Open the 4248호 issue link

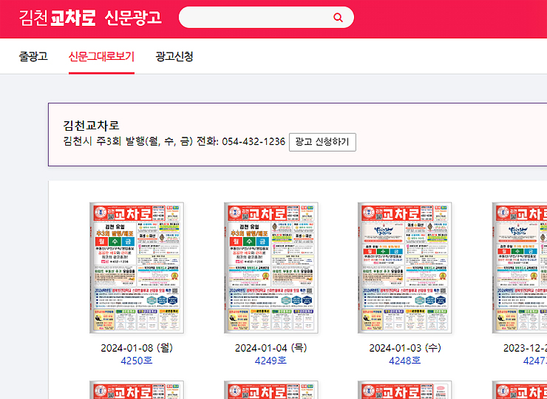click(x=404, y=361)
